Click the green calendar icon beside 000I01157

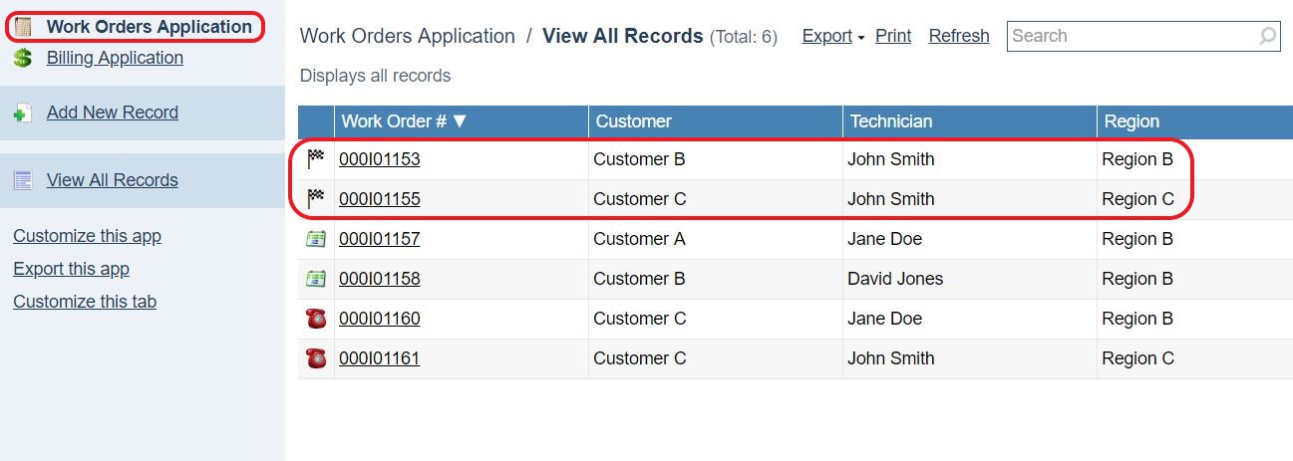point(316,239)
